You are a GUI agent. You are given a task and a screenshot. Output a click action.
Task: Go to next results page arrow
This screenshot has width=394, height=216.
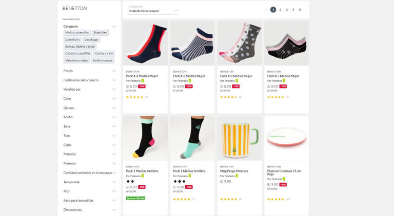[300, 10]
